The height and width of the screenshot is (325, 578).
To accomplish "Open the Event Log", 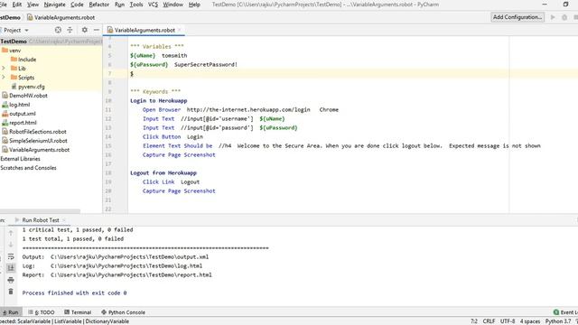I will [565, 312].
